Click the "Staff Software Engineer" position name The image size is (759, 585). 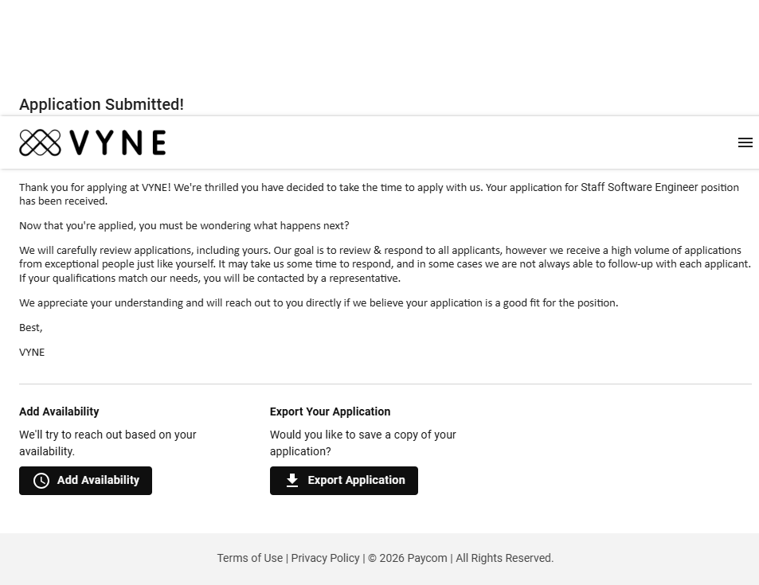click(x=639, y=187)
